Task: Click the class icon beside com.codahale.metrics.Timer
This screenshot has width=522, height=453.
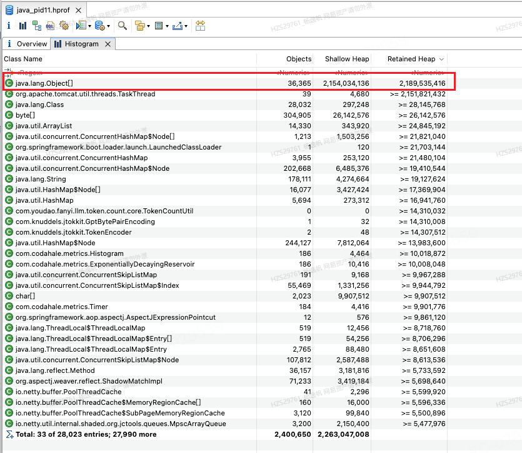Action: [x=9, y=307]
